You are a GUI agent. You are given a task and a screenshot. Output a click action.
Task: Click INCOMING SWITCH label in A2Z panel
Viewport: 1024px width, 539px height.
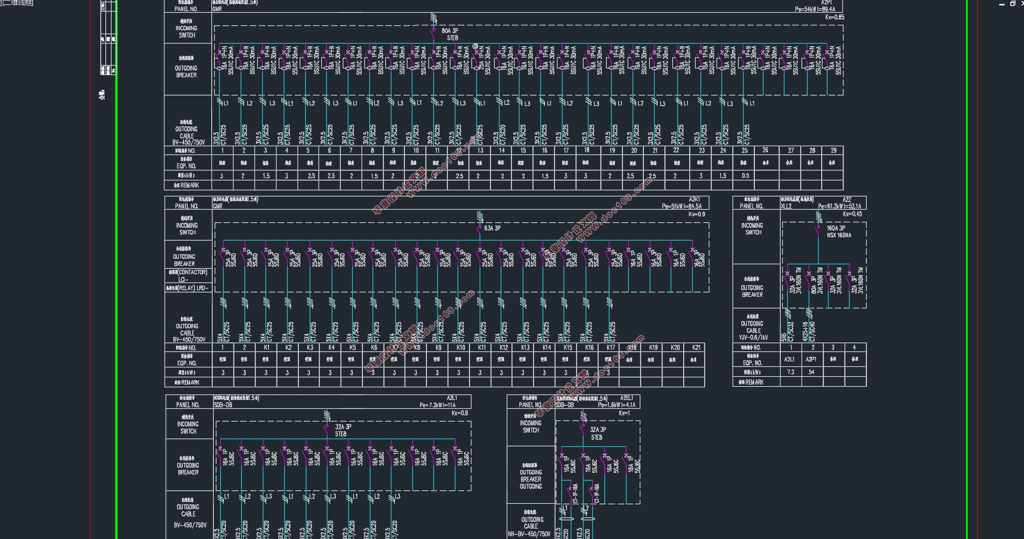[752, 229]
